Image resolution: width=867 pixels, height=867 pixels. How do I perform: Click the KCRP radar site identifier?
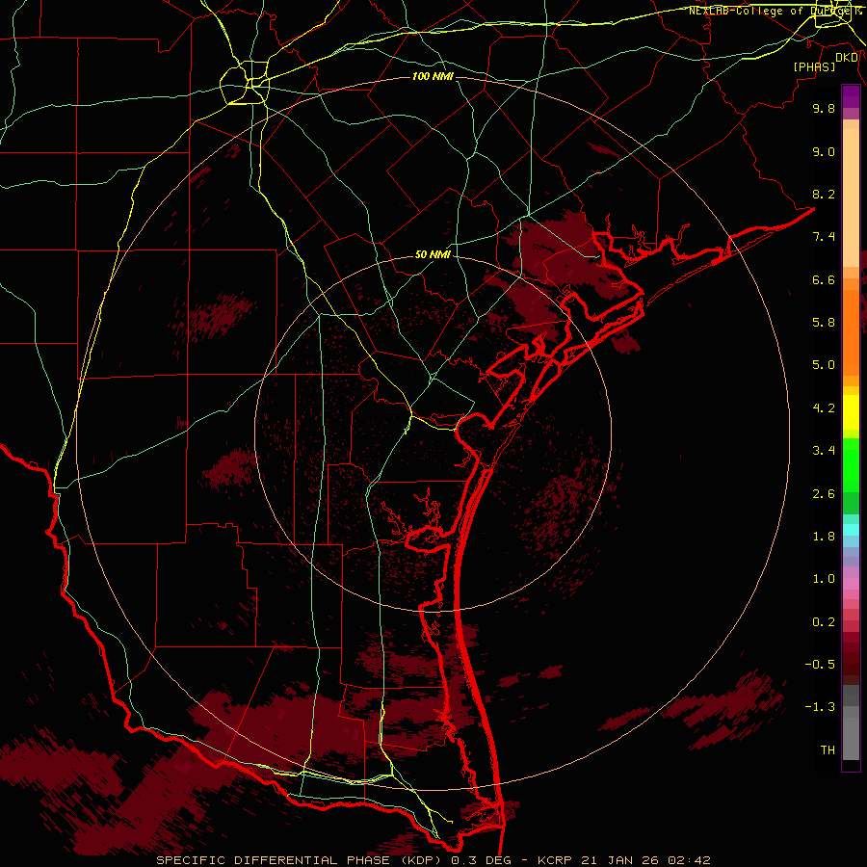pyautogui.click(x=555, y=860)
